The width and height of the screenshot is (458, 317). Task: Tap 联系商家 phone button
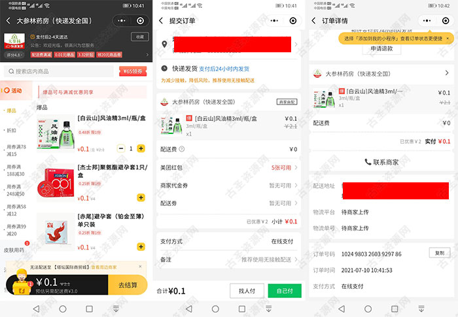pyautogui.click(x=381, y=162)
